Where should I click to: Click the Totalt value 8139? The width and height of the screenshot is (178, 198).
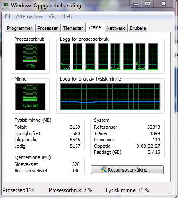[75, 127]
